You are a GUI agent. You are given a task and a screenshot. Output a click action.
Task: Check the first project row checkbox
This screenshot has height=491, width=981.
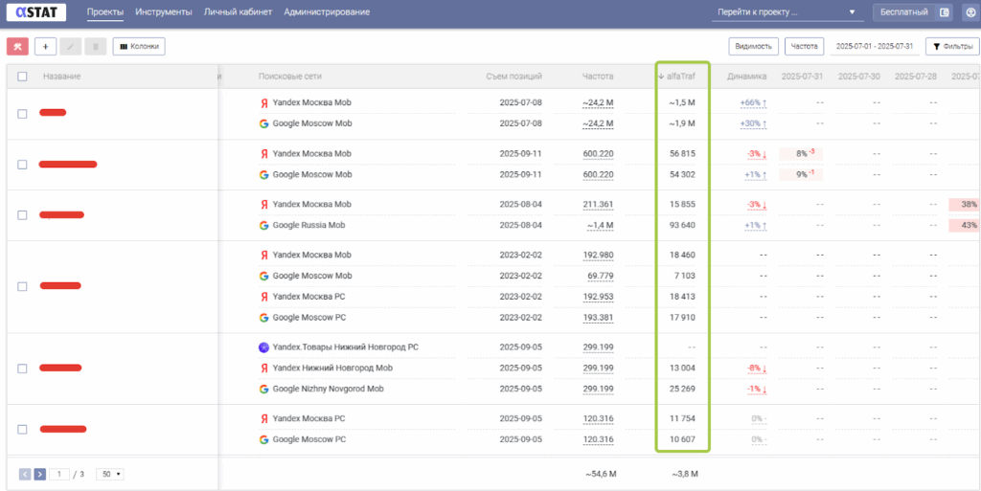tap(22, 114)
